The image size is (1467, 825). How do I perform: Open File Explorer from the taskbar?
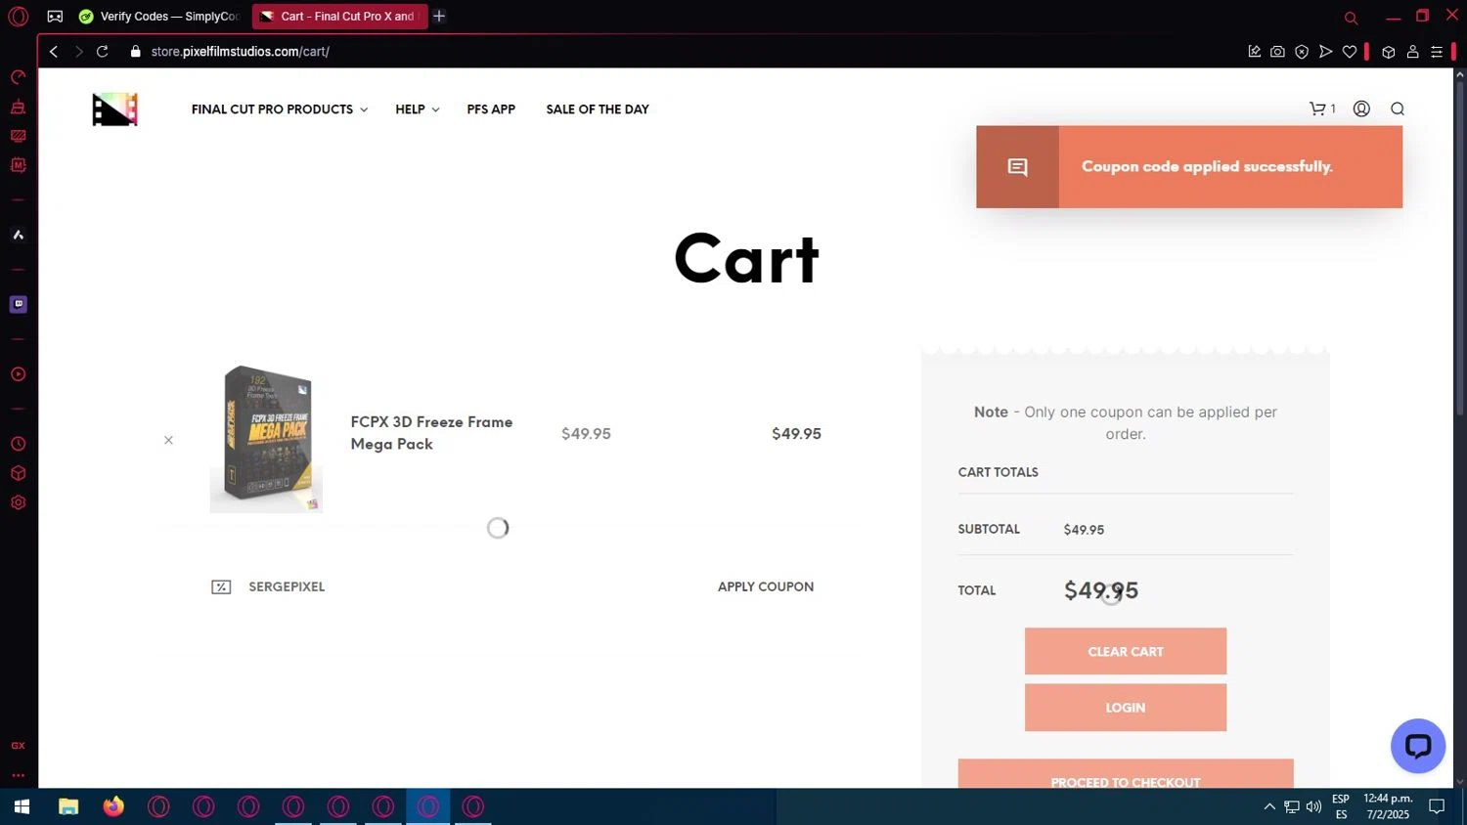(x=68, y=806)
